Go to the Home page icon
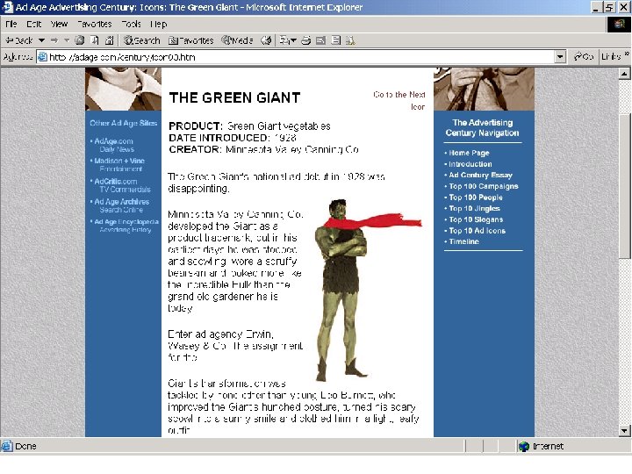Viewport: 632px width, 474px height. (x=109, y=40)
